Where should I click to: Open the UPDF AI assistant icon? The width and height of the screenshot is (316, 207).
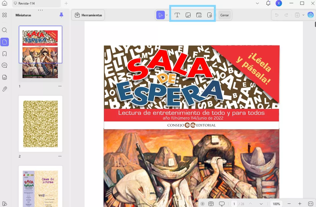coord(311,15)
